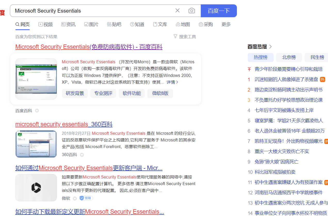Open 如何通过...更新客户端 result link
Image resolution: width=328 pixels, height=216 pixels.
(x=89, y=168)
